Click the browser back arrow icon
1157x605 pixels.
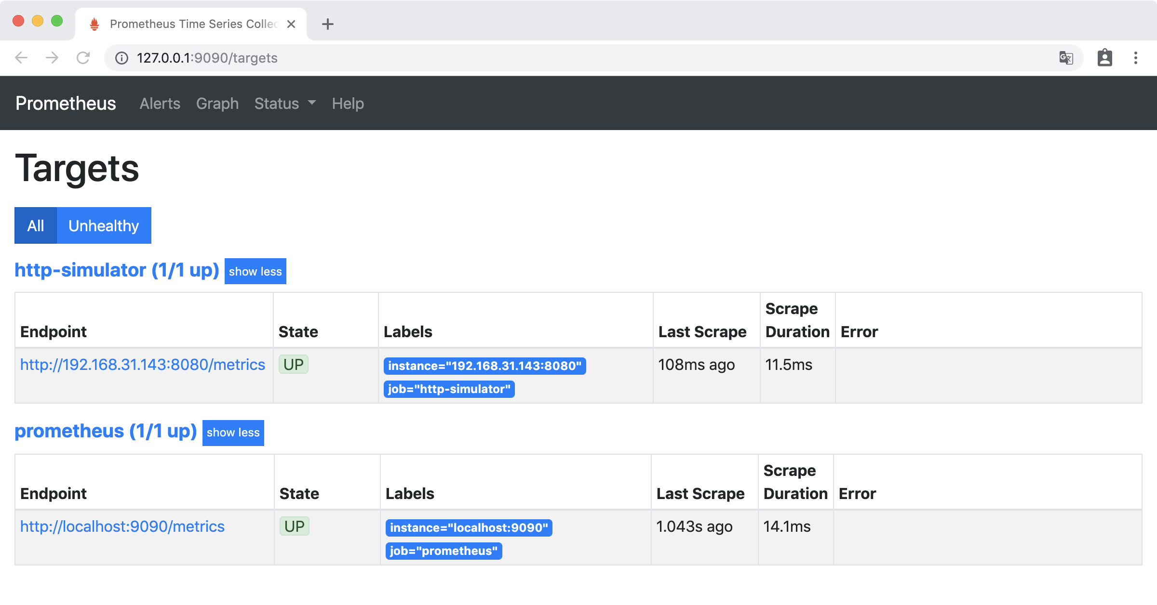tap(21, 58)
